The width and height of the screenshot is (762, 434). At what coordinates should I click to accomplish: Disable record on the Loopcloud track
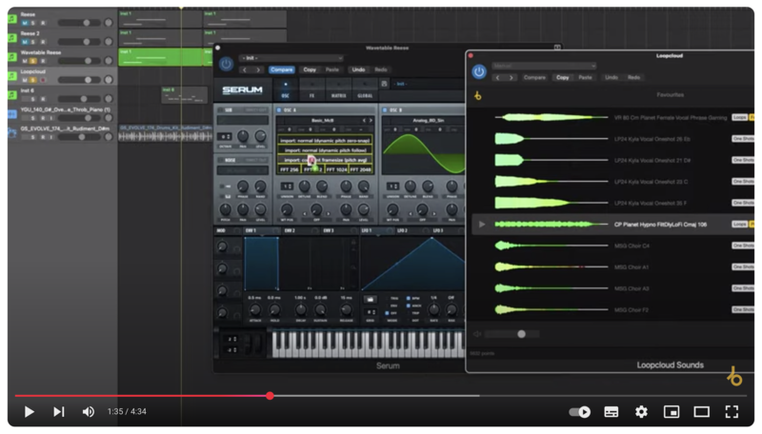pyautogui.click(x=43, y=80)
